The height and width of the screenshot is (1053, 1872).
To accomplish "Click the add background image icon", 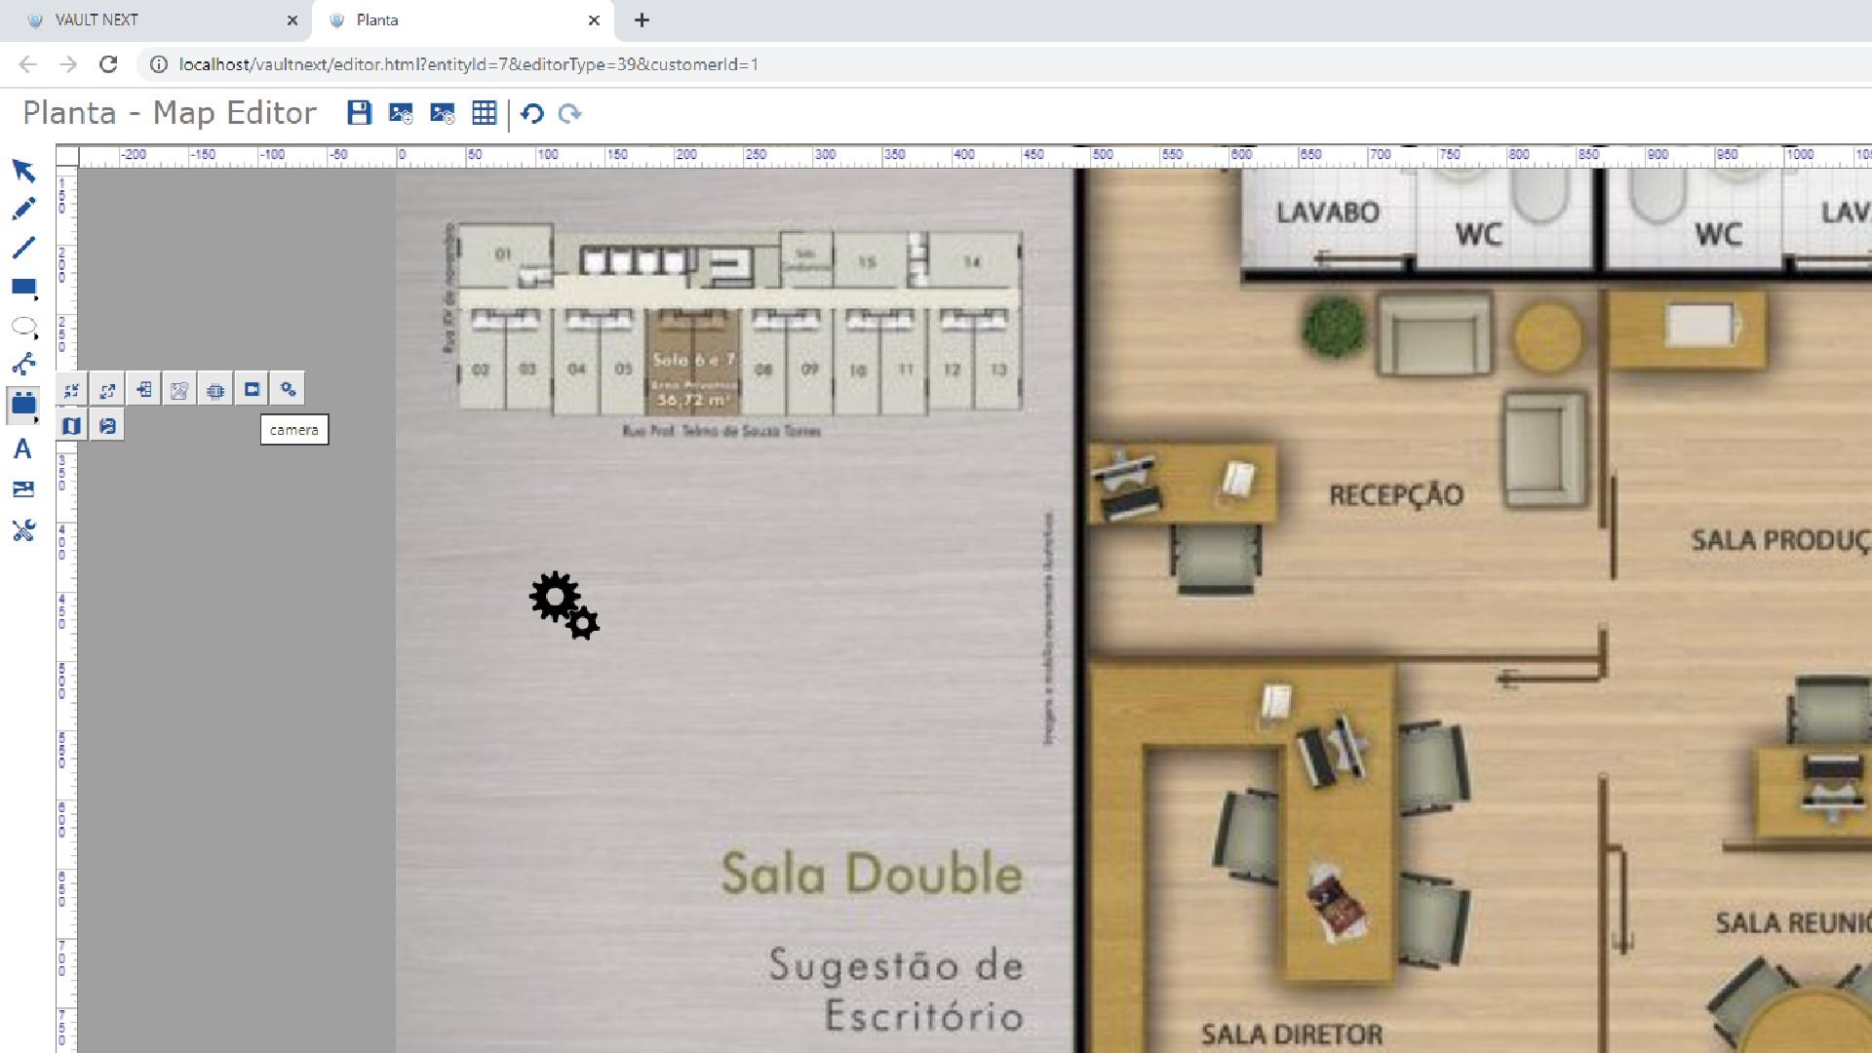I will (x=401, y=113).
